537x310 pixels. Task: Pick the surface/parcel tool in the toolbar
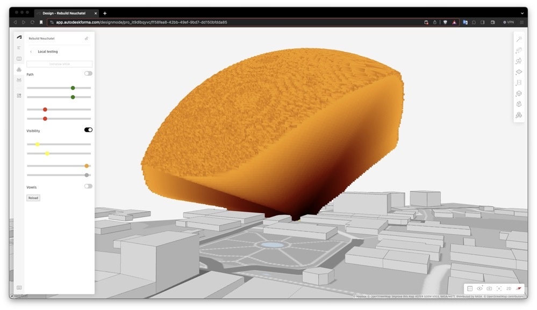(x=518, y=71)
